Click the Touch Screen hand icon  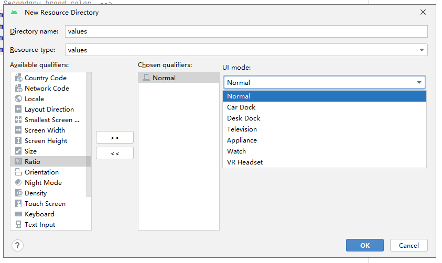(18, 203)
